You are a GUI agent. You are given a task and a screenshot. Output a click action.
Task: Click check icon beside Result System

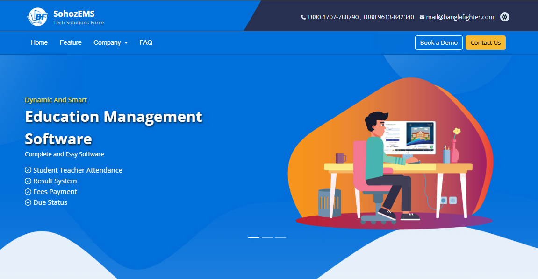point(28,181)
